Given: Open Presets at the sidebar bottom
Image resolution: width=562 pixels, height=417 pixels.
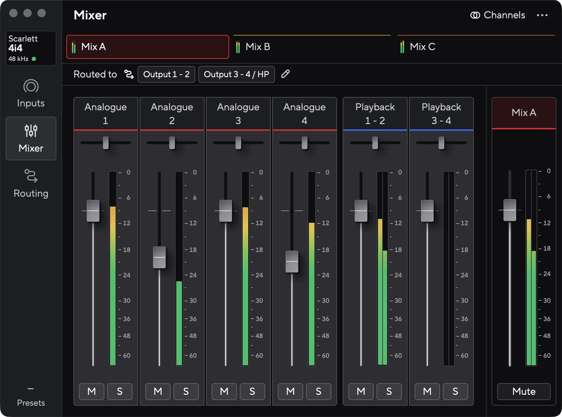Looking at the screenshot, I should (x=31, y=397).
